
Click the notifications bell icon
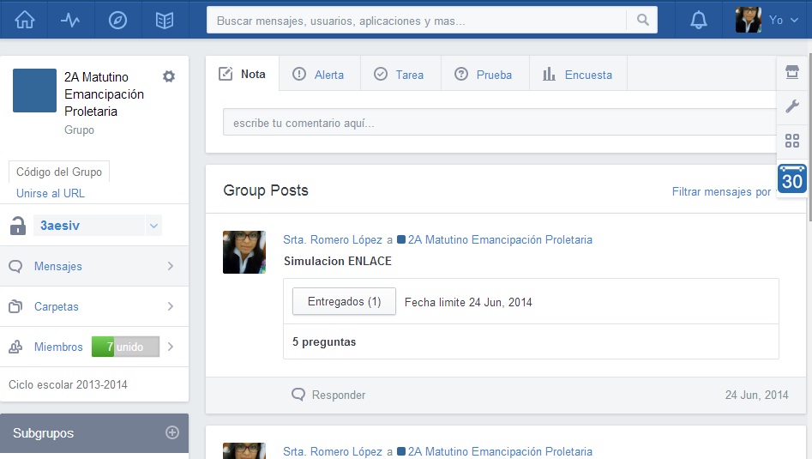(699, 20)
